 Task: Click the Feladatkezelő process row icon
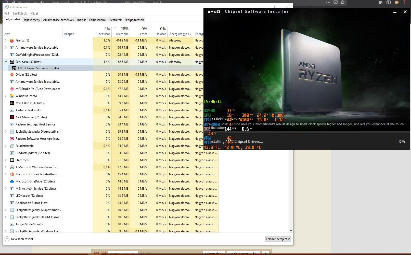coord(12,146)
